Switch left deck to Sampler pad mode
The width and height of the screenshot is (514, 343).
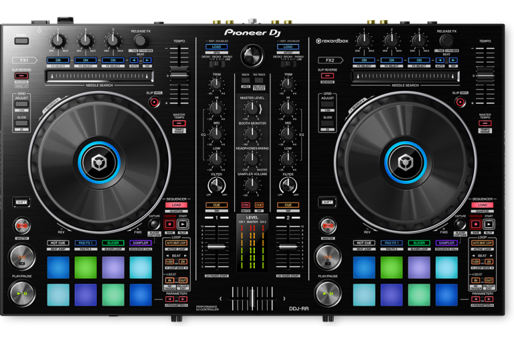(x=140, y=243)
